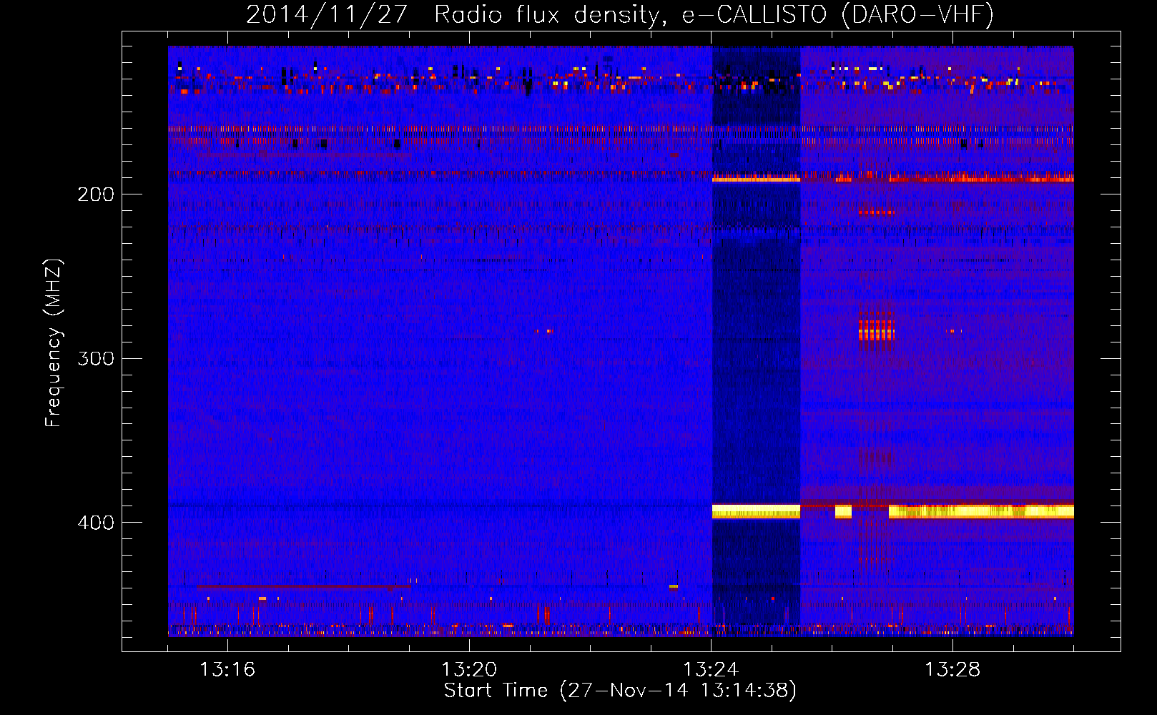Click the '13:24' time tick label
The width and height of the screenshot is (1157, 715).
pos(711,670)
